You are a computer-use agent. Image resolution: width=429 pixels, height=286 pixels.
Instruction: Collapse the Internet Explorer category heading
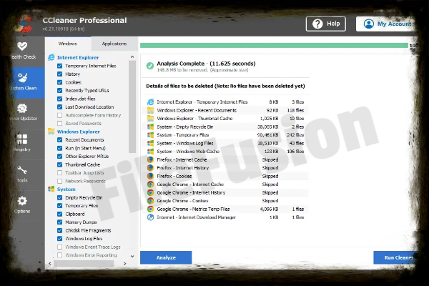[78, 57]
